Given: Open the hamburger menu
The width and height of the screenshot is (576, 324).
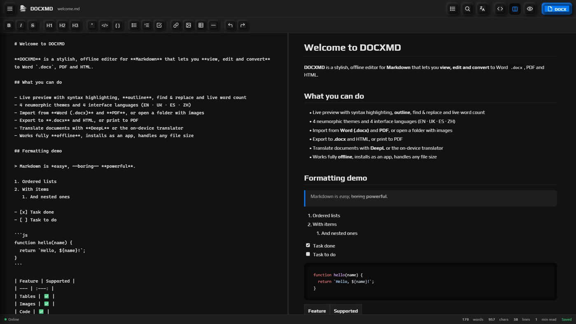Looking at the screenshot, I should (x=10, y=9).
